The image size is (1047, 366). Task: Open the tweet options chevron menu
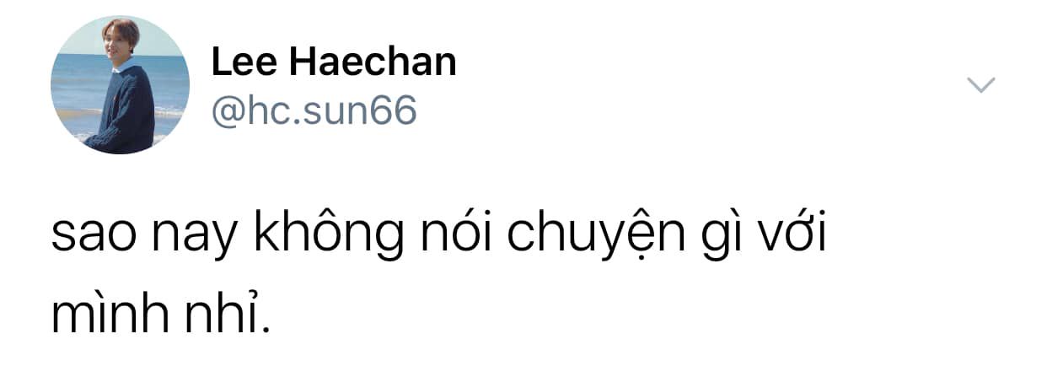pyautogui.click(x=980, y=84)
